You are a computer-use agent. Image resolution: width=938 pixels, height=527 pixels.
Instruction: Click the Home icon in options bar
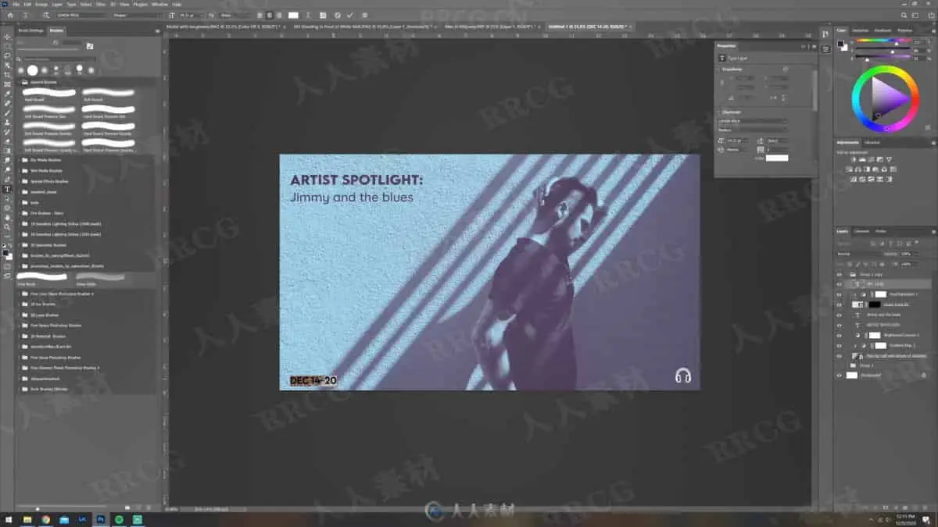pos(10,15)
